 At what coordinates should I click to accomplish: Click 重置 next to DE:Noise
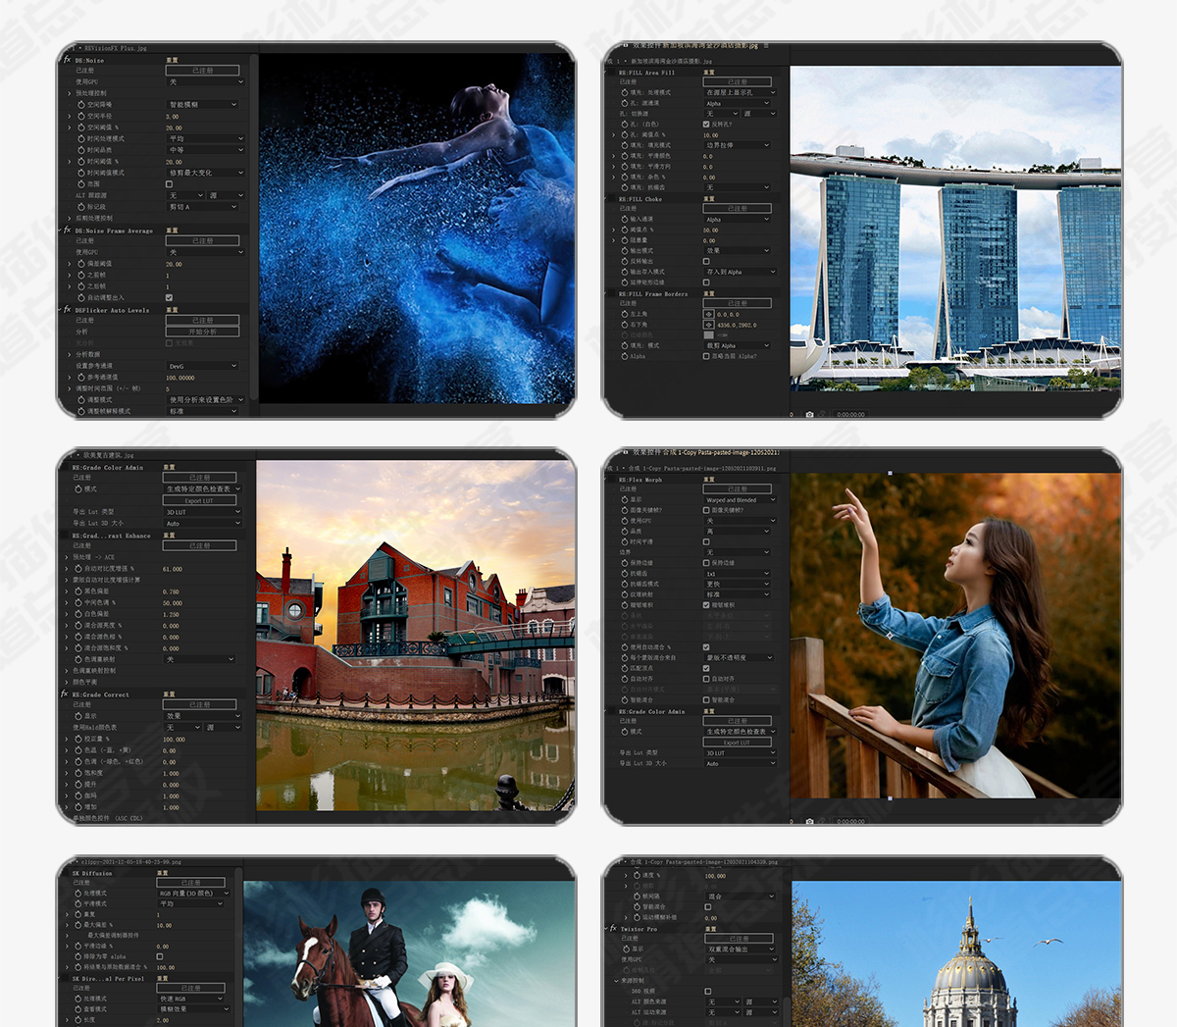(172, 60)
